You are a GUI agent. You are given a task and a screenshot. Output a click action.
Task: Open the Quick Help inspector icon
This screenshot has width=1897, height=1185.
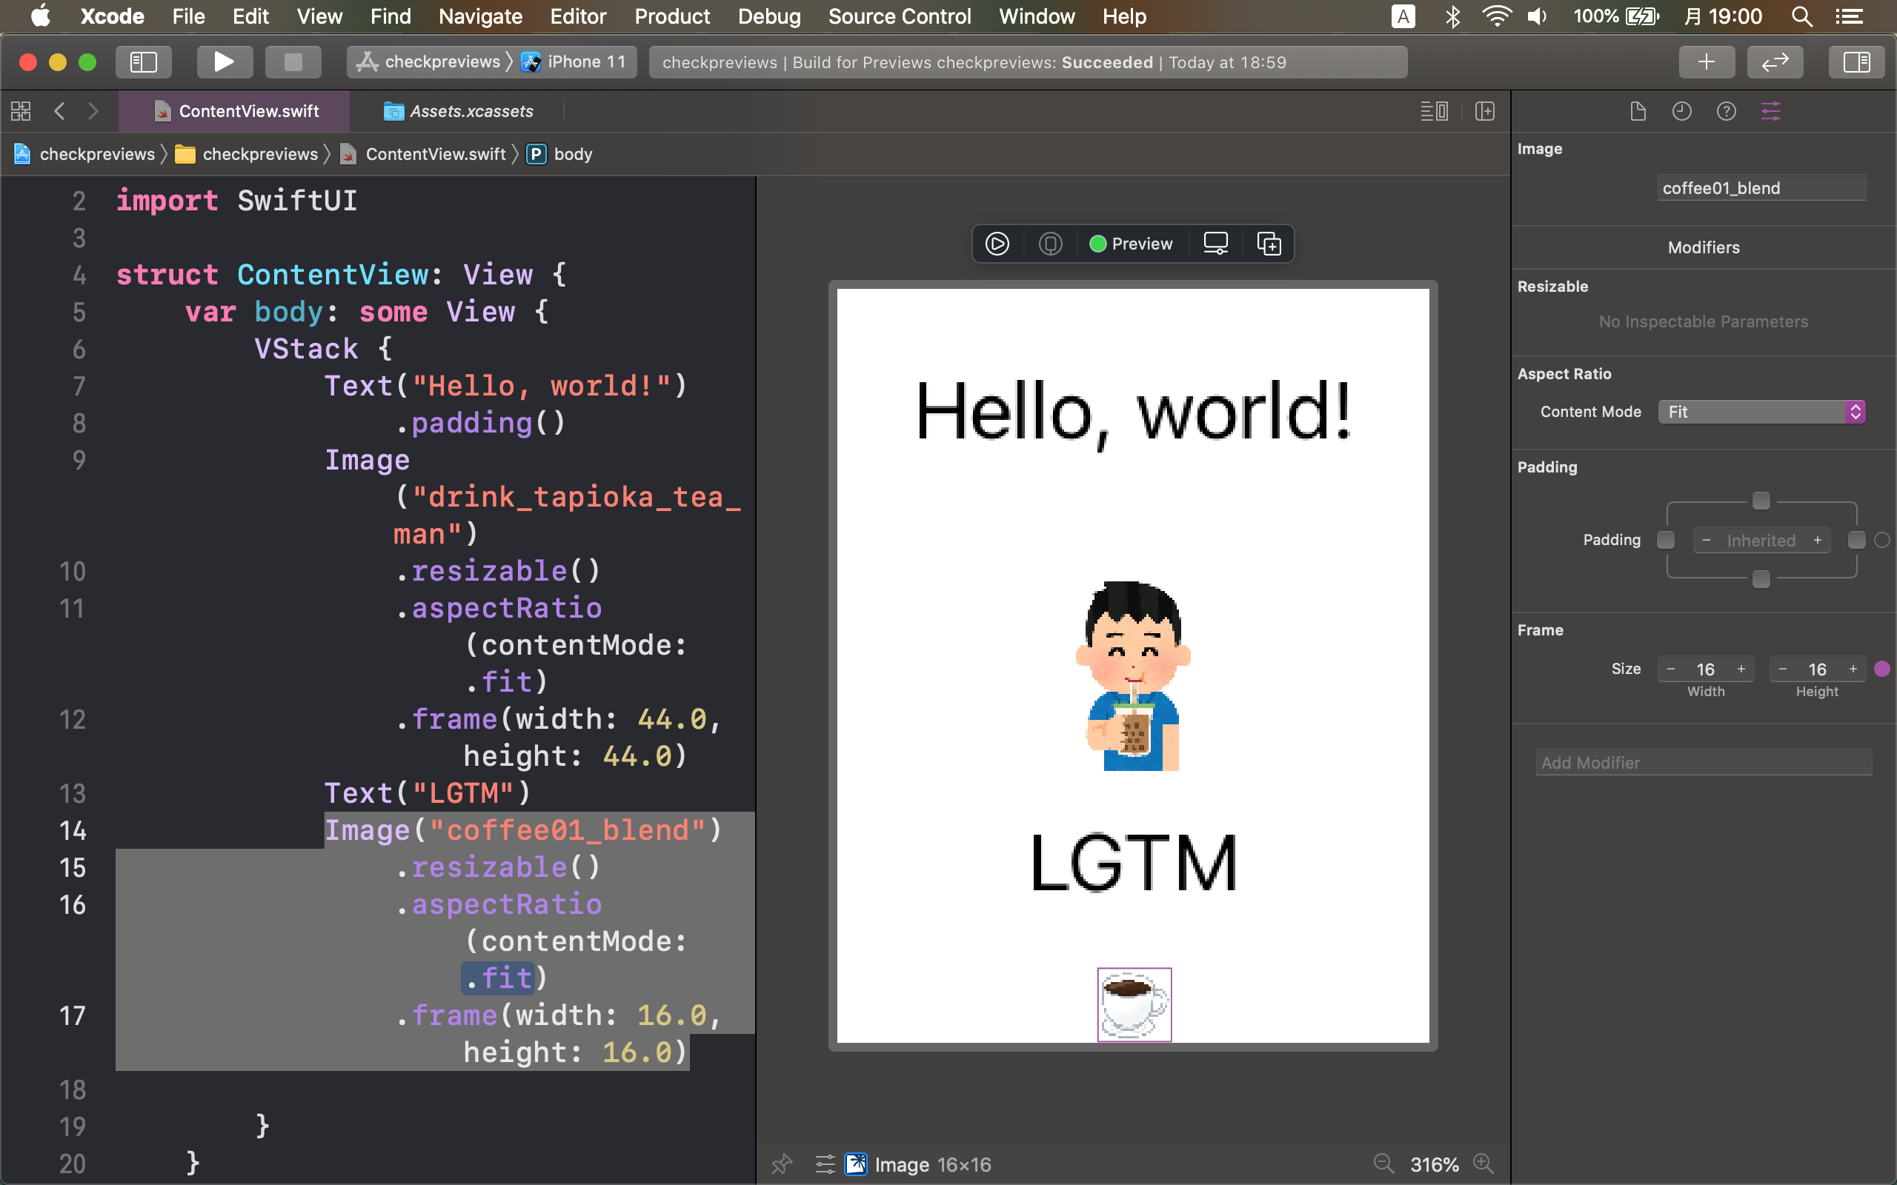[x=1726, y=111]
